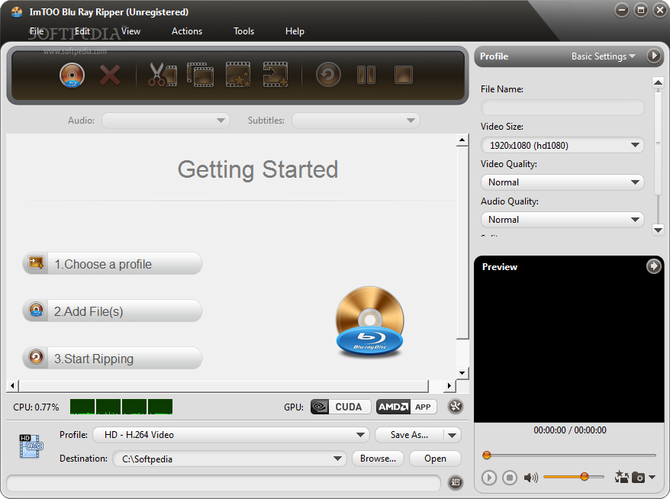Click the Merge clips toolbar icon
670x499 pixels.
point(200,75)
